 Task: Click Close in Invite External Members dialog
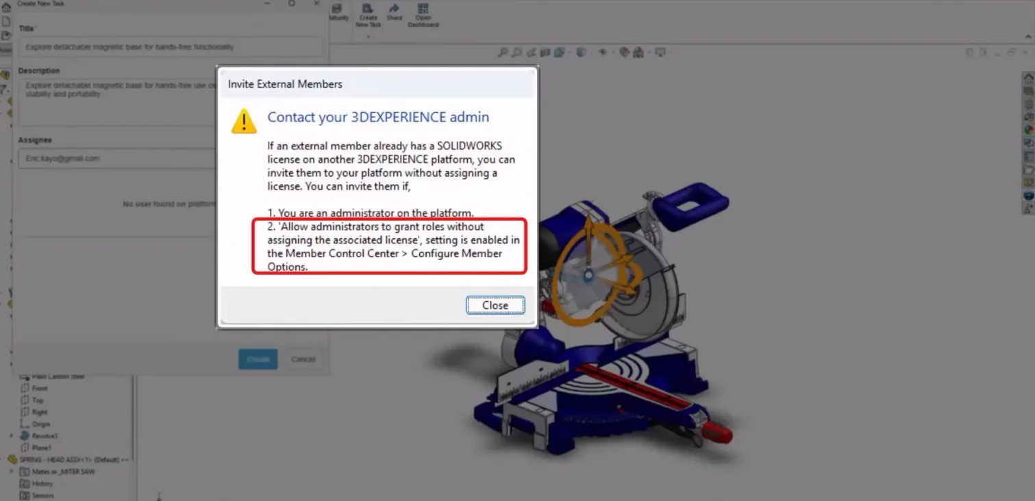(x=495, y=305)
